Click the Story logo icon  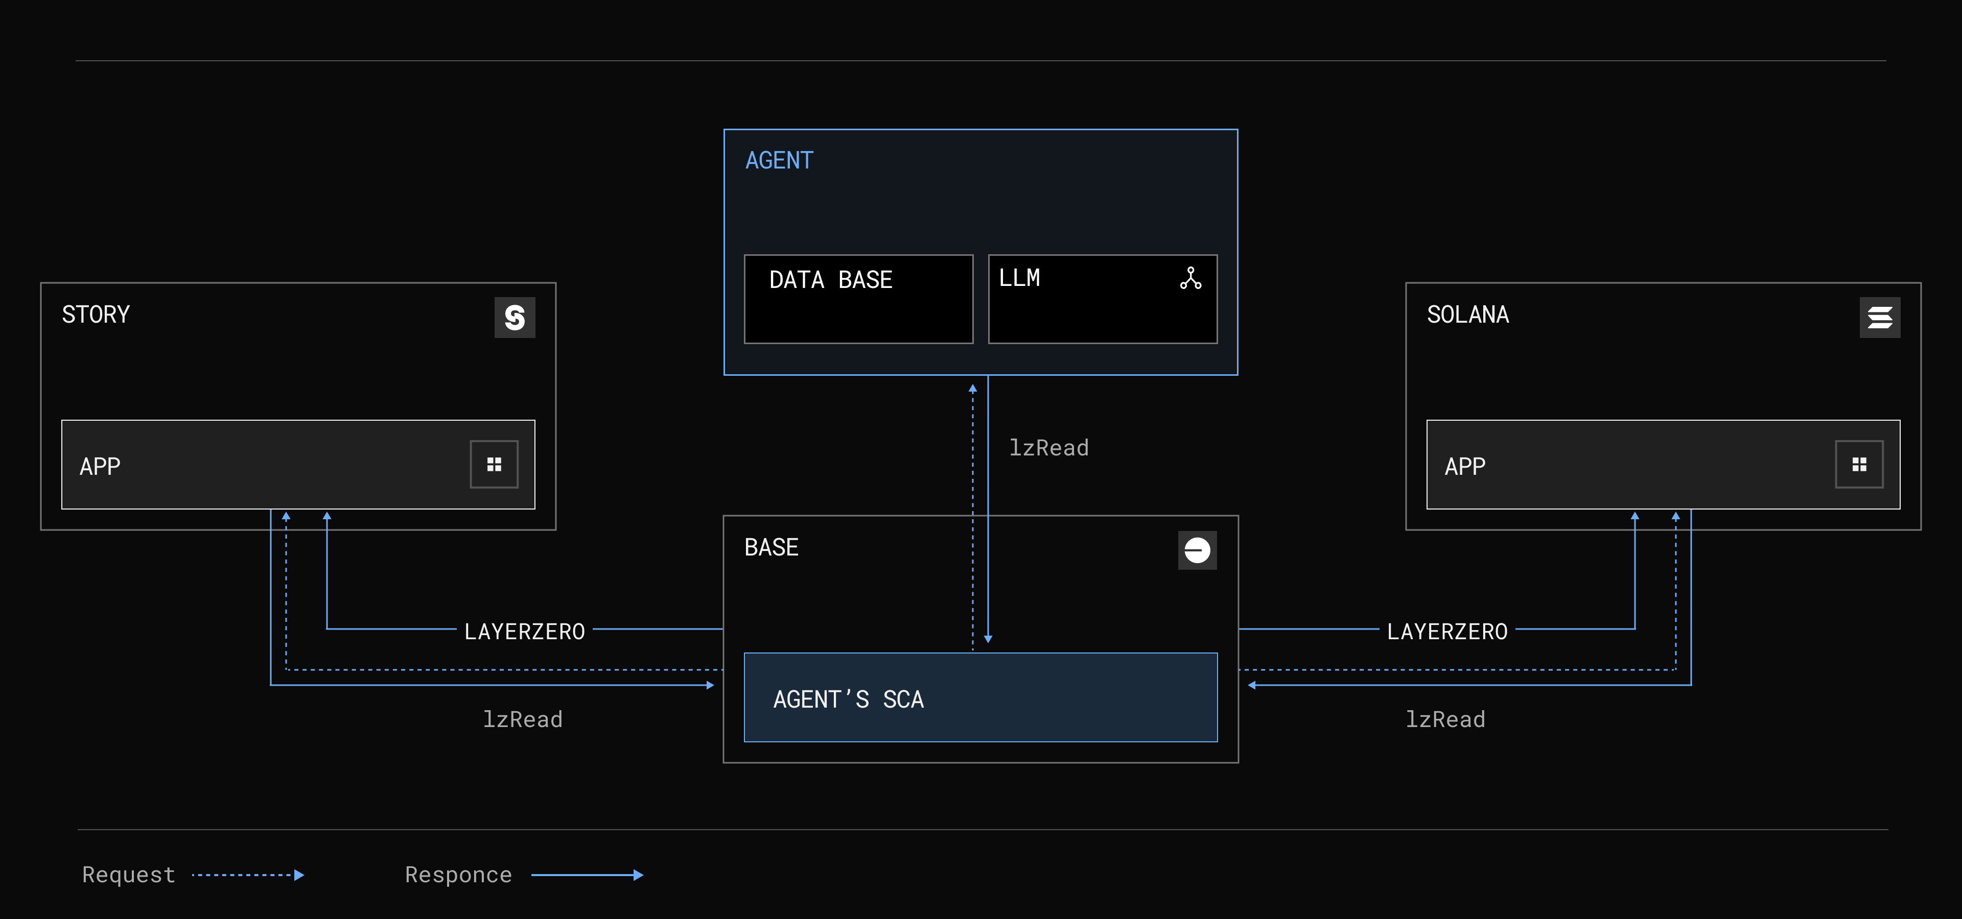(x=514, y=317)
